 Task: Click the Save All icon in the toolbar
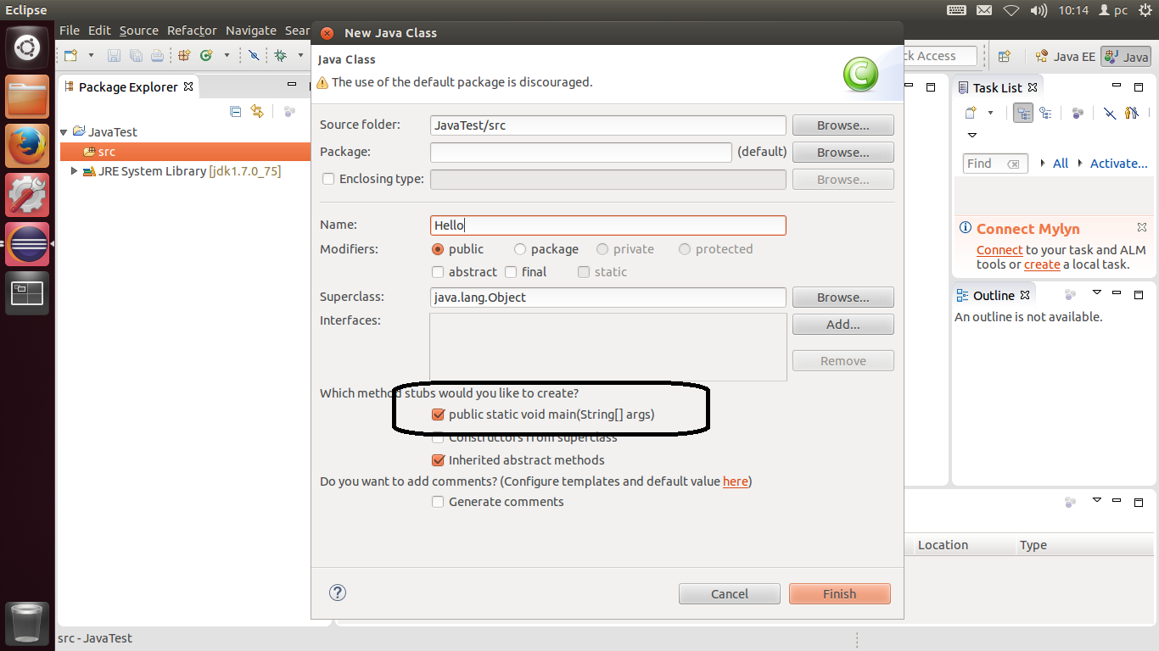coord(136,56)
